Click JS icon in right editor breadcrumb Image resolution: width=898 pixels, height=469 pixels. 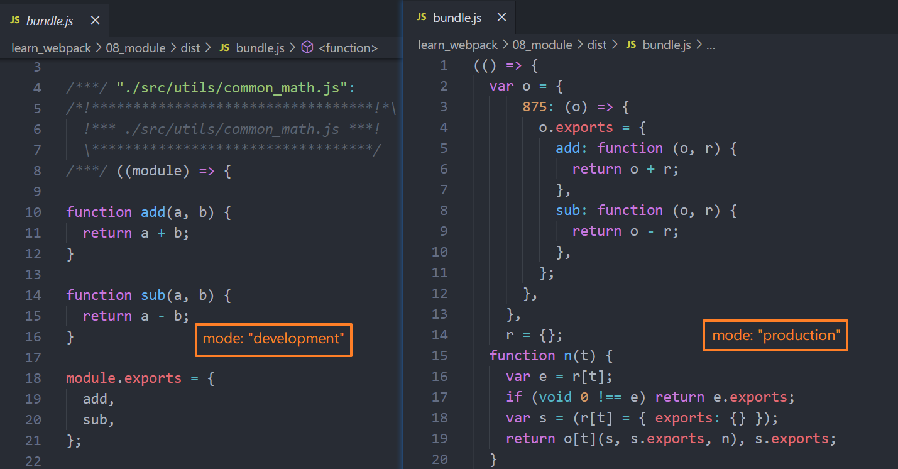(x=631, y=45)
